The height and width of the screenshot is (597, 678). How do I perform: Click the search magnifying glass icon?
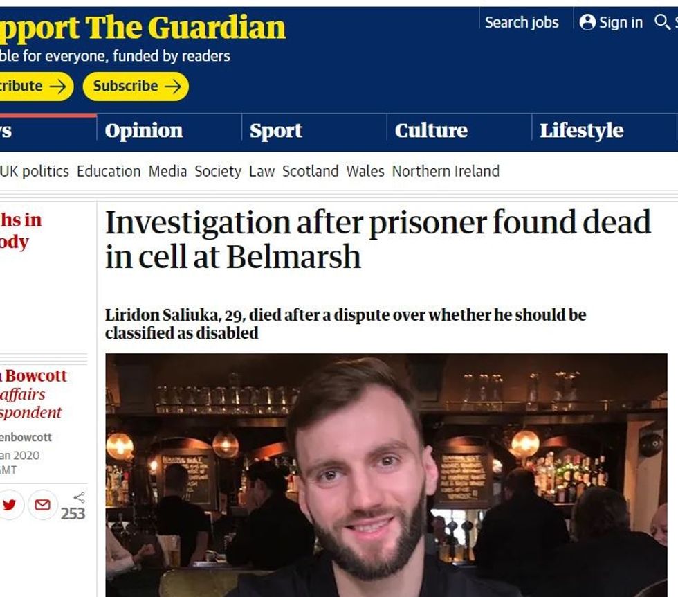(x=662, y=23)
